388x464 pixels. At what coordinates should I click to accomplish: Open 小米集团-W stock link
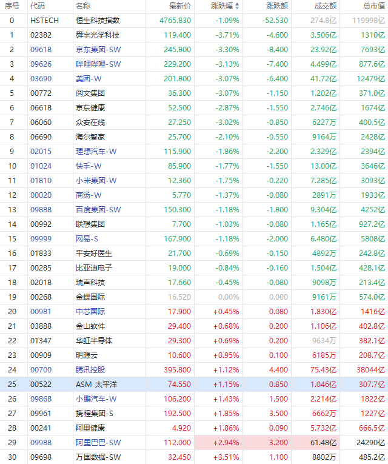(x=96, y=181)
